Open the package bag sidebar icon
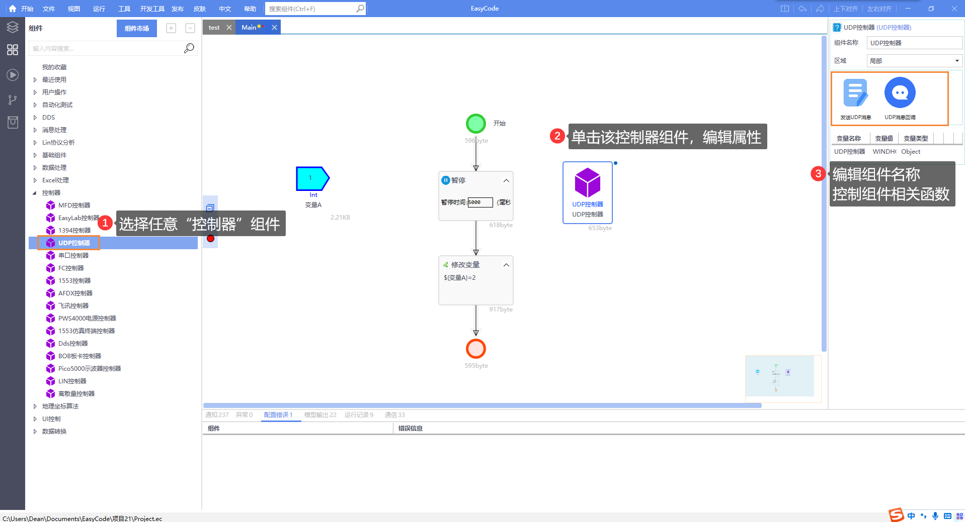The height and width of the screenshot is (522, 965). tap(13, 122)
